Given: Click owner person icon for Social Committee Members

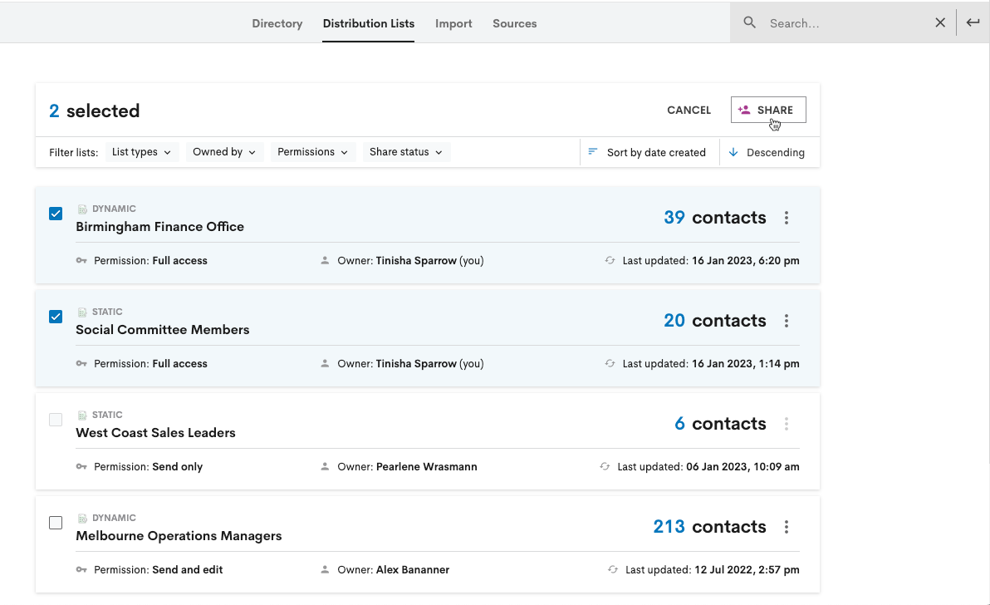Looking at the screenshot, I should [x=325, y=363].
